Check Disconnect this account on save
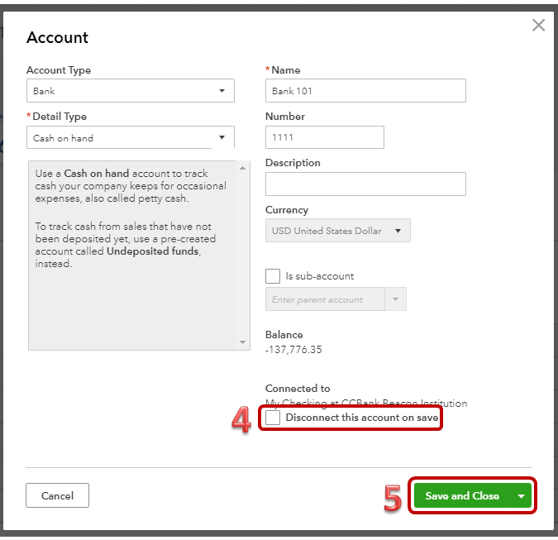558x540 pixels. pos(273,418)
